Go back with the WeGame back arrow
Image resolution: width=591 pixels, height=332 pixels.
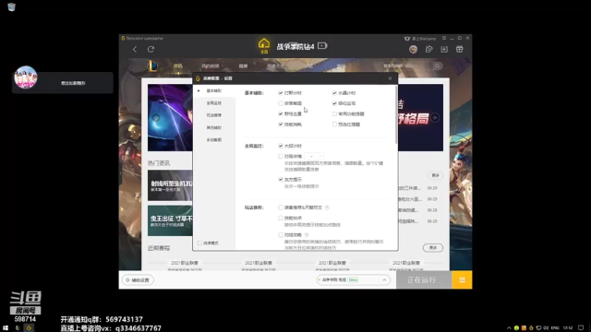pyautogui.click(x=135, y=49)
